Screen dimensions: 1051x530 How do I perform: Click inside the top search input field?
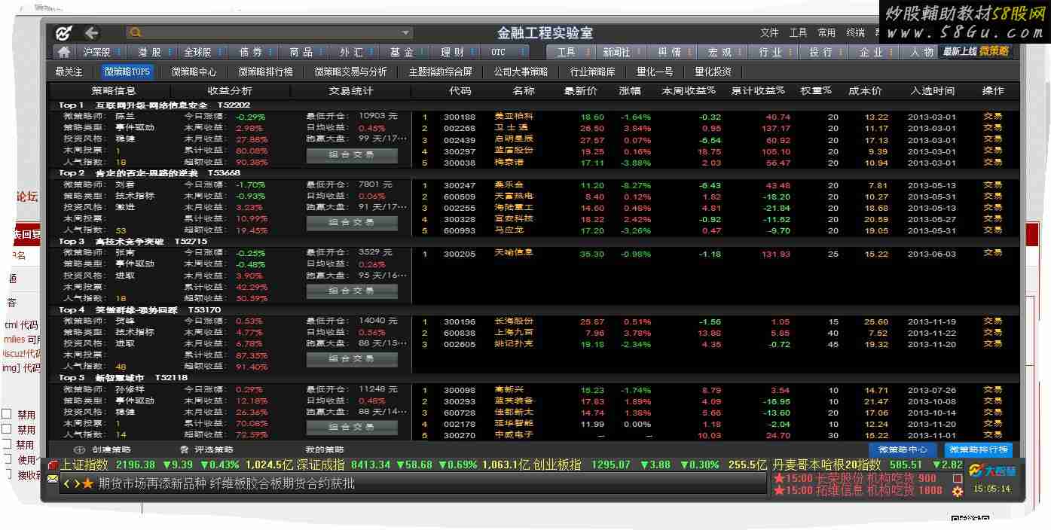pos(271,33)
